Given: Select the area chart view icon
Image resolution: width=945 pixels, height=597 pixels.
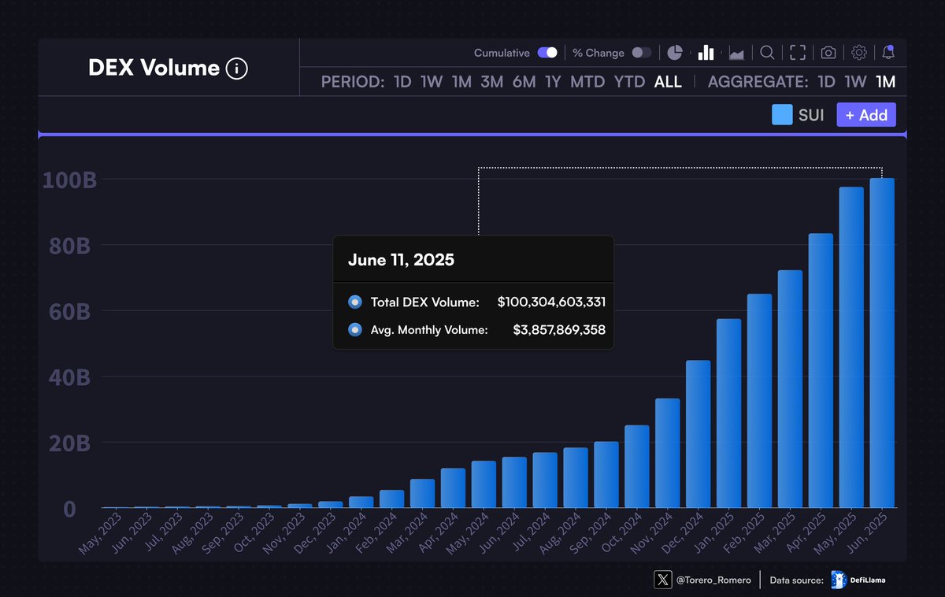Looking at the screenshot, I should pyautogui.click(x=737, y=54).
